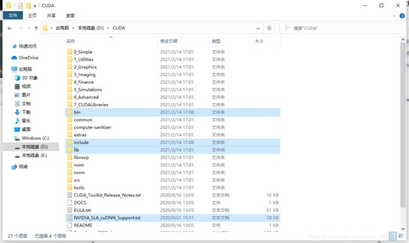Select the nvvm folder

tap(172, 172)
